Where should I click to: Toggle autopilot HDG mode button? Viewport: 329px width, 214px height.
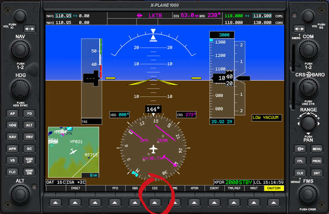(12, 125)
